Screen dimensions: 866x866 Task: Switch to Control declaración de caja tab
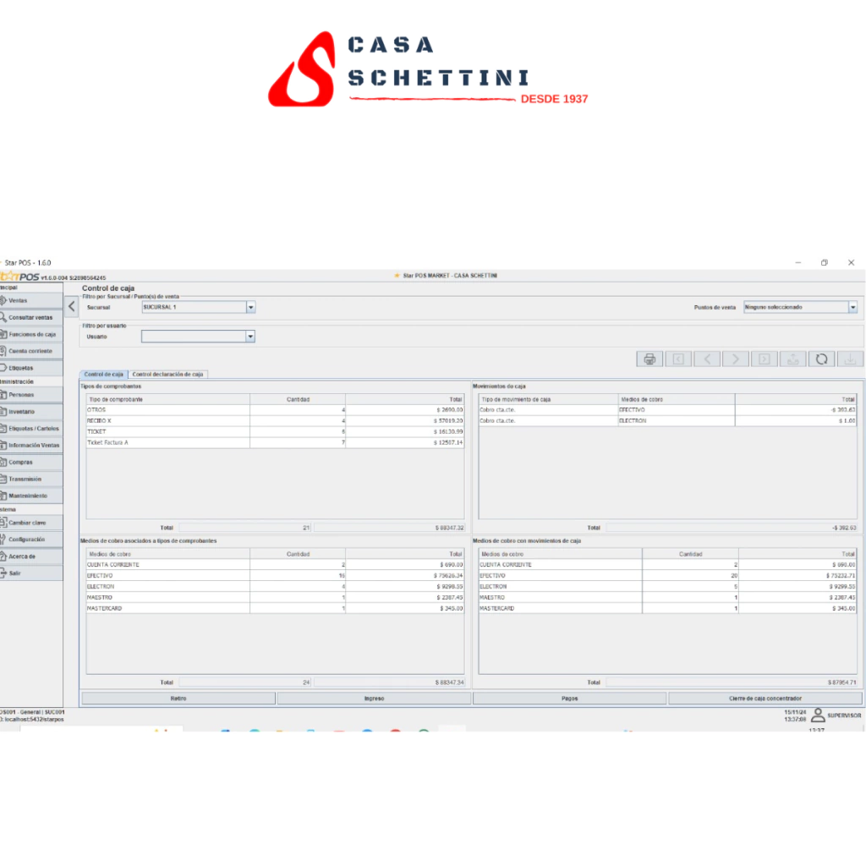(168, 374)
